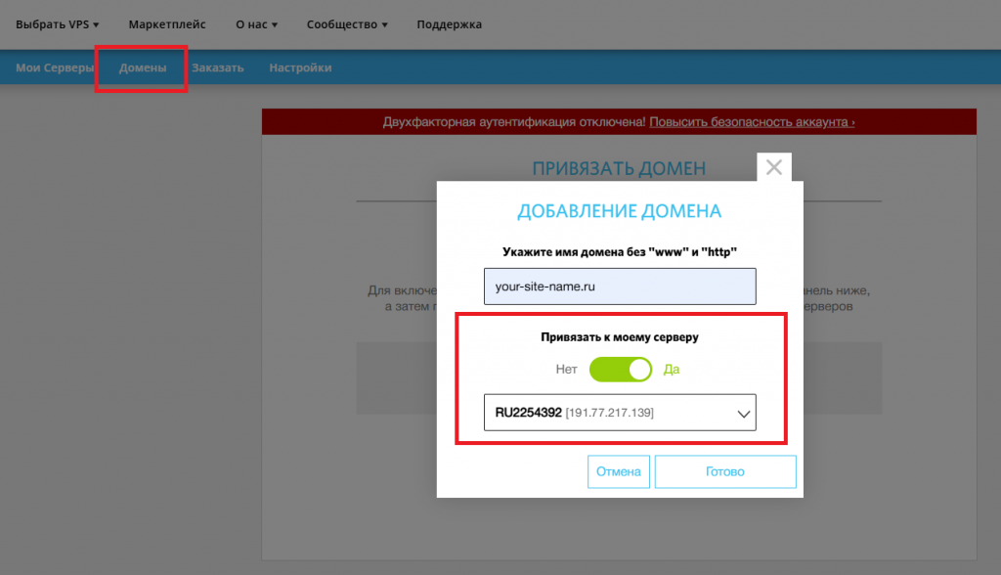
Task: Expand the 'О нас' dropdown menu
Action: click(x=257, y=24)
